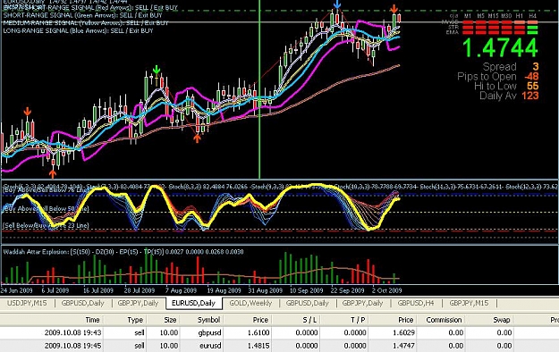Click the H1 timeframe label in signal panel
559x352 pixels.
click(x=520, y=16)
